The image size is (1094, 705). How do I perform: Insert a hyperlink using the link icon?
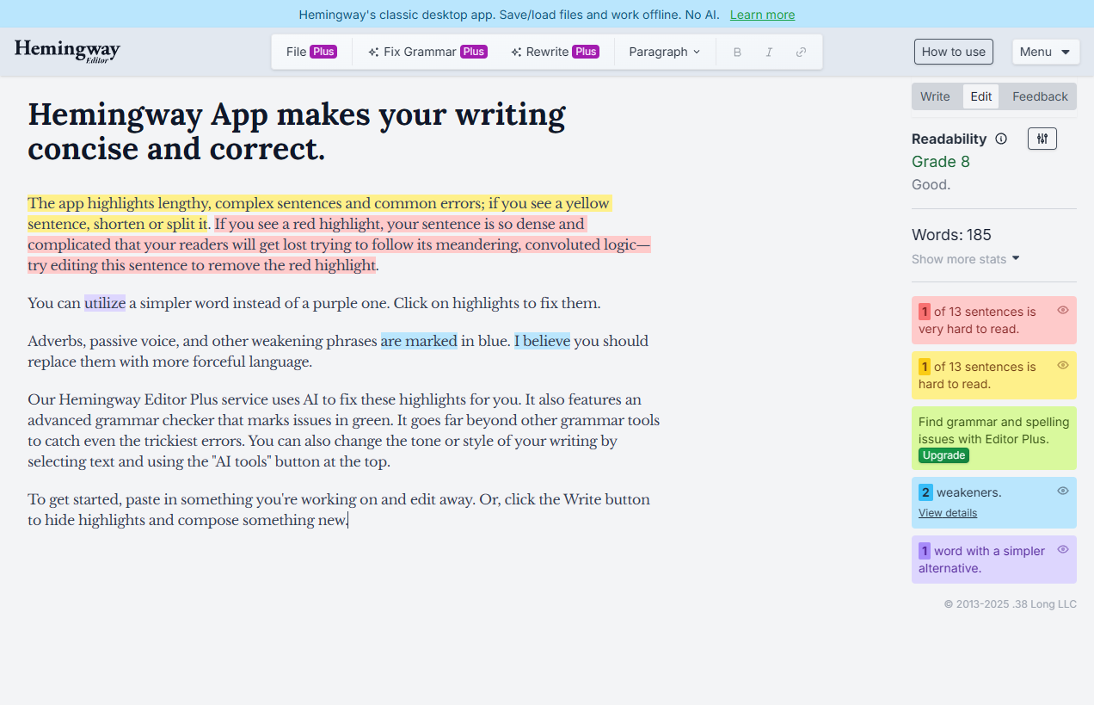[x=801, y=52]
